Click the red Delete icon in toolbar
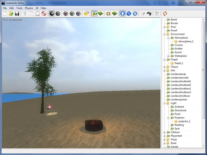Image resolution: width=207 pixels, height=155 pixels. [x=44, y=14]
